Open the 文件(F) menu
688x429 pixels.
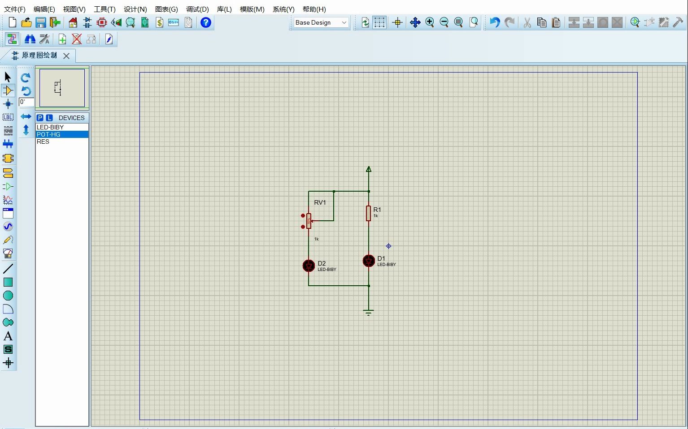coord(15,9)
